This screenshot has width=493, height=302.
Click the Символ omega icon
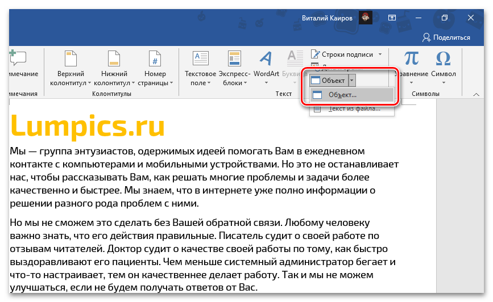click(x=443, y=58)
